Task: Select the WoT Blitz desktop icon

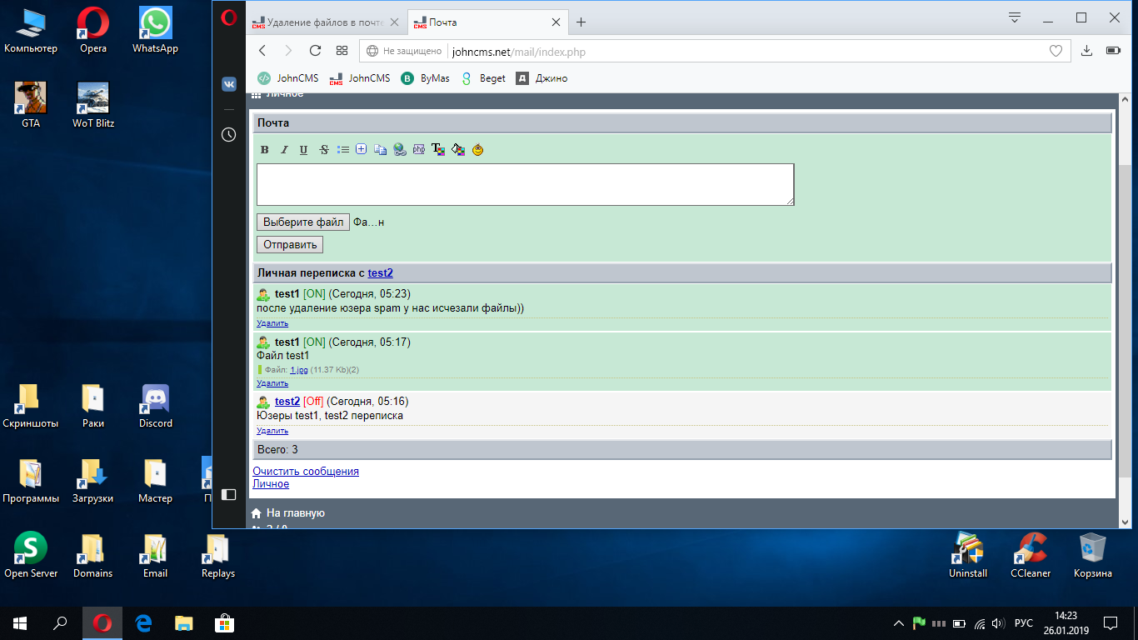Action: [x=93, y=106]
